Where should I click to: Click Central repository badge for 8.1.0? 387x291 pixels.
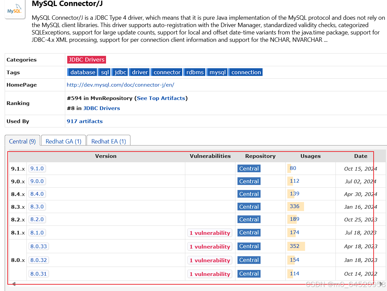(x=249, y=232)
